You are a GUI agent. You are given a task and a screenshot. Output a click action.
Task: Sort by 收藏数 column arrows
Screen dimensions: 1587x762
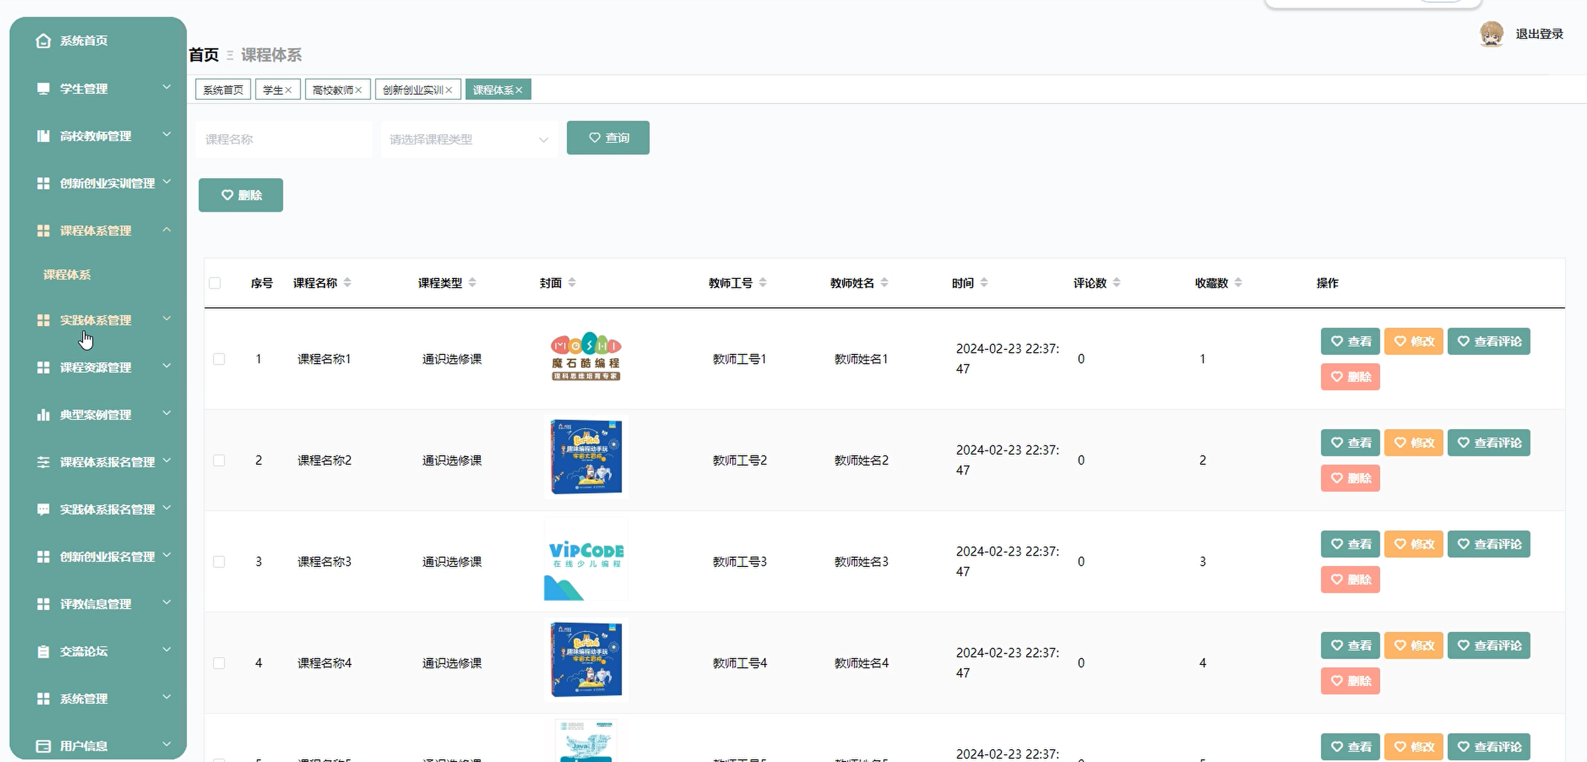click(x=1238, y=283)
